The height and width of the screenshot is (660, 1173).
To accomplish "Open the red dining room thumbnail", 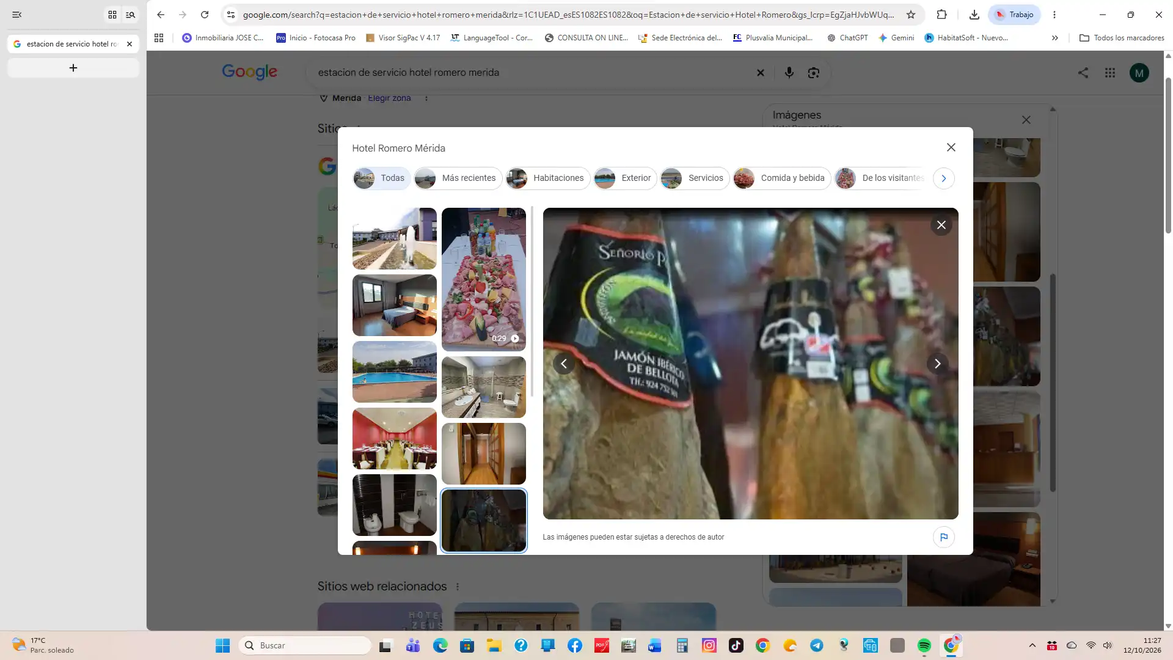I will click(x=394, y=438).
